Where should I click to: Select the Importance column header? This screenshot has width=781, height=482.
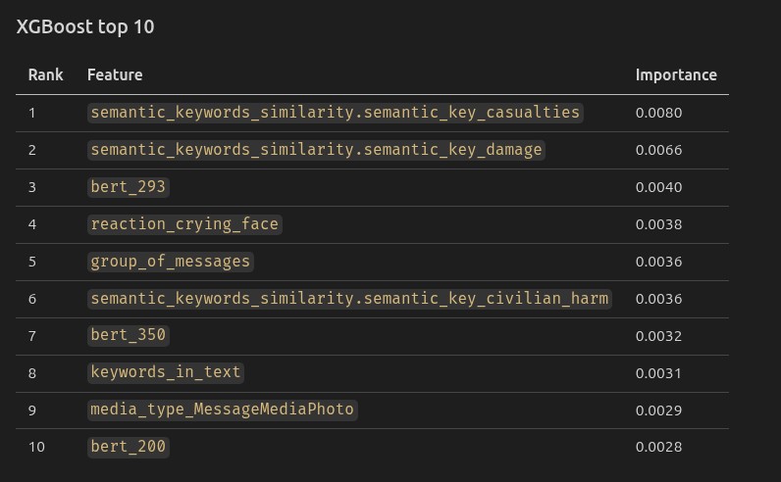676,74
